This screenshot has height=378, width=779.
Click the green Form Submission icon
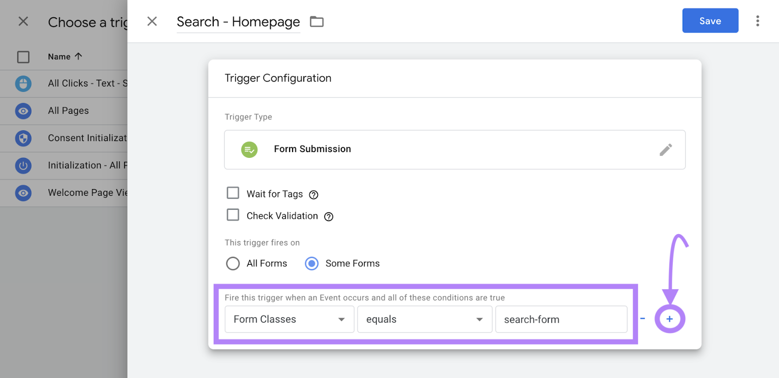click(249, 150)
